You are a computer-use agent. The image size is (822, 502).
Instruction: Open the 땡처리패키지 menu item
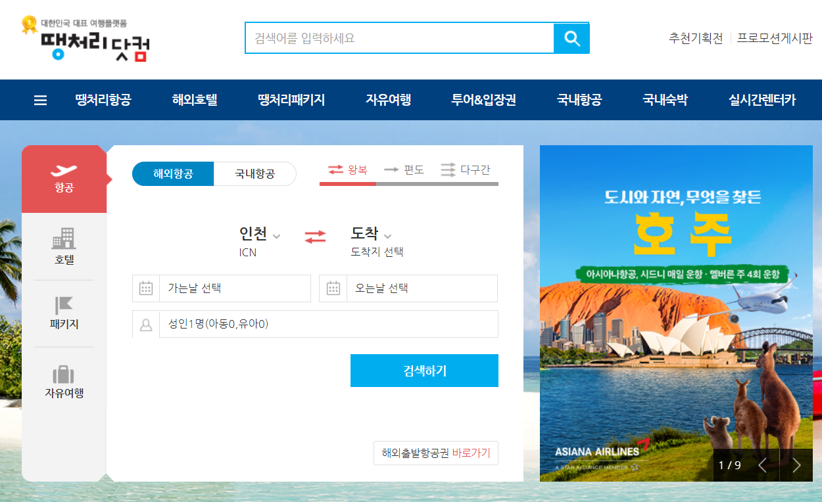pos(291,100)
